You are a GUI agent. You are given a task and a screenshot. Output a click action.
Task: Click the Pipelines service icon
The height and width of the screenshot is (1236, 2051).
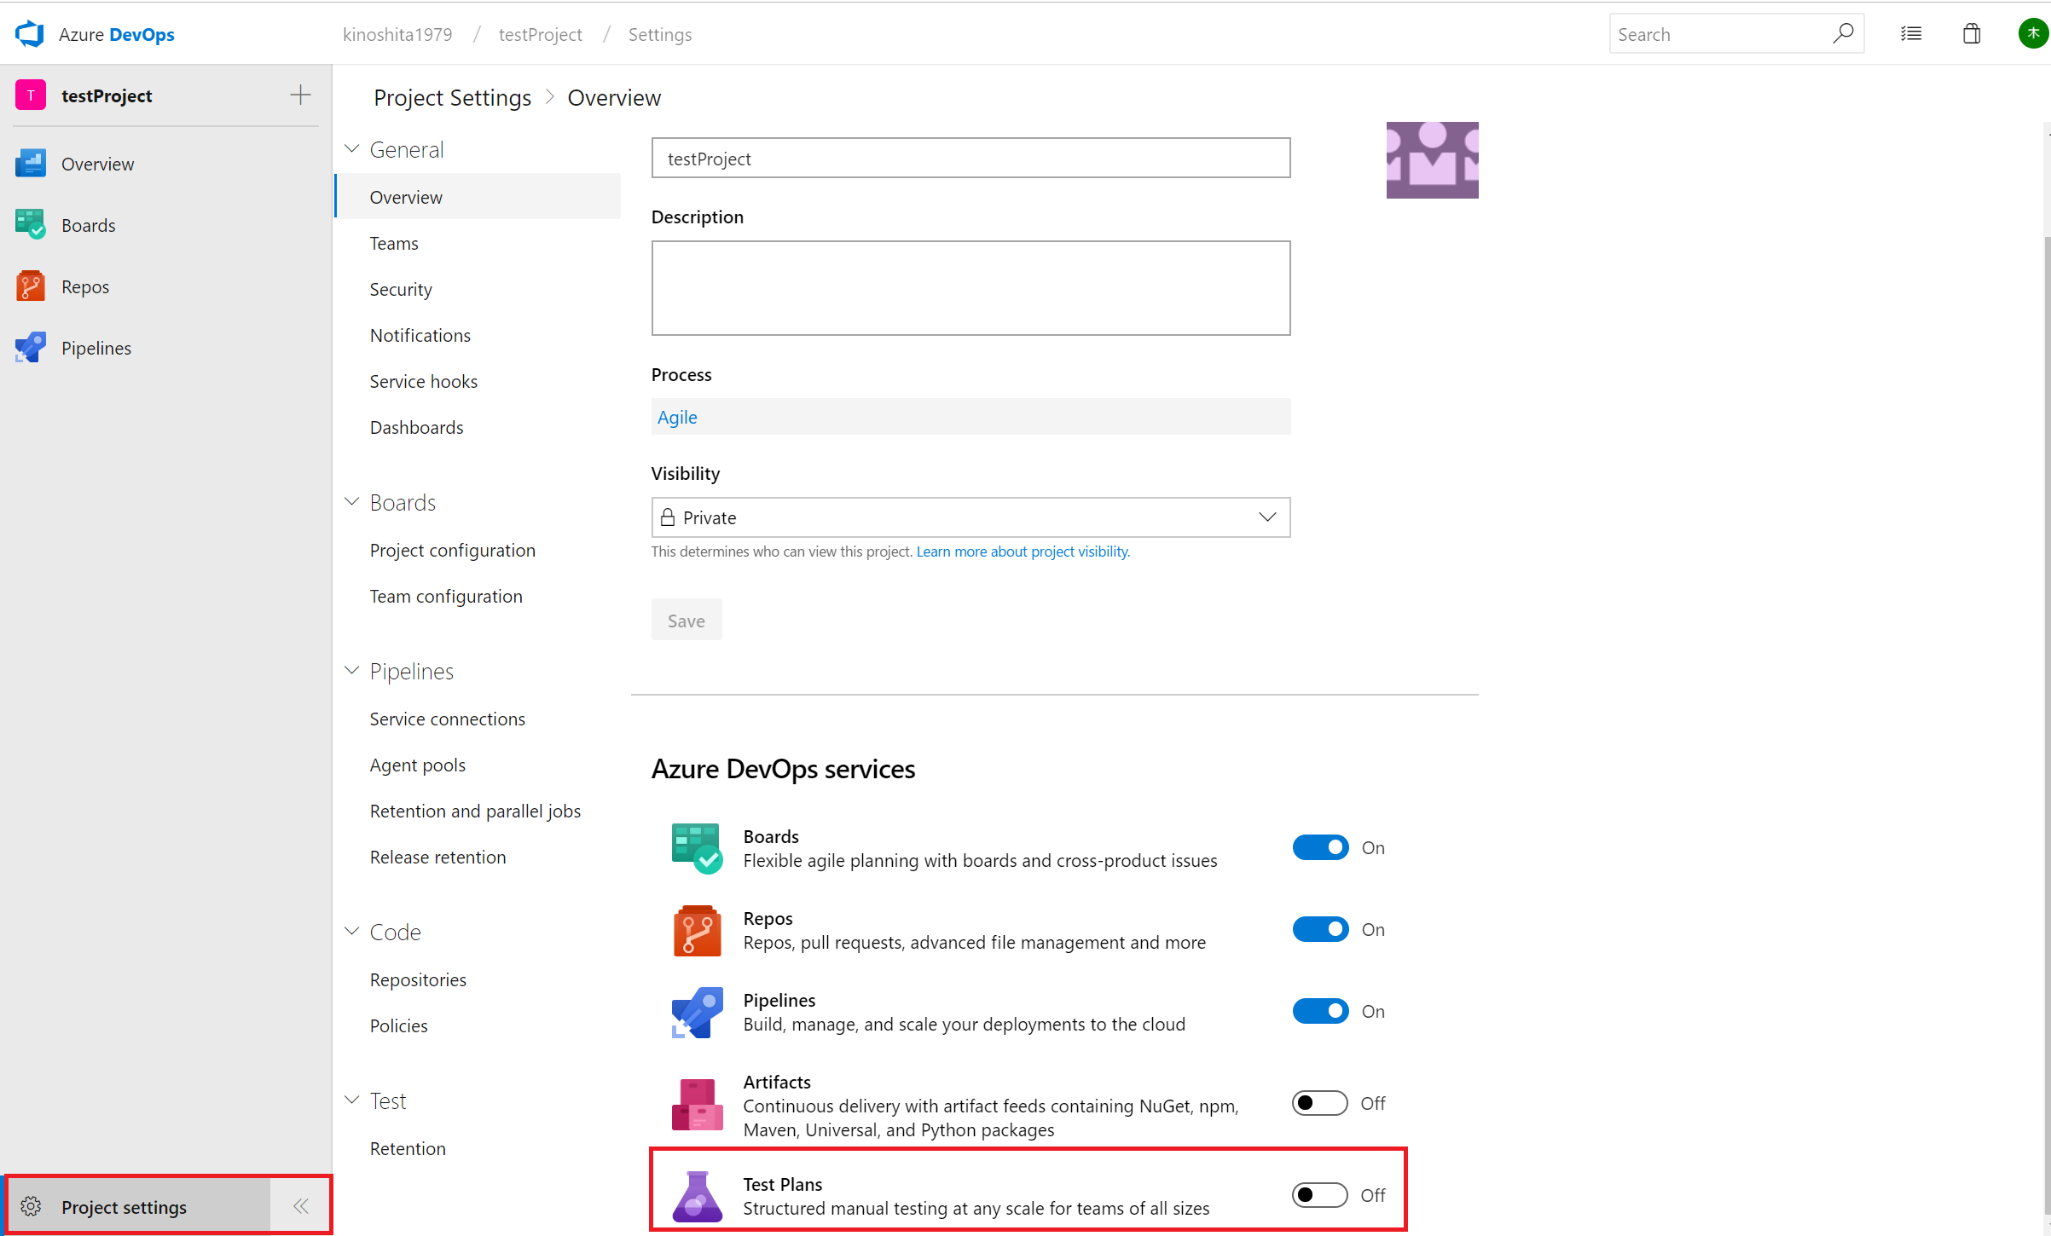click(698, 1012)
